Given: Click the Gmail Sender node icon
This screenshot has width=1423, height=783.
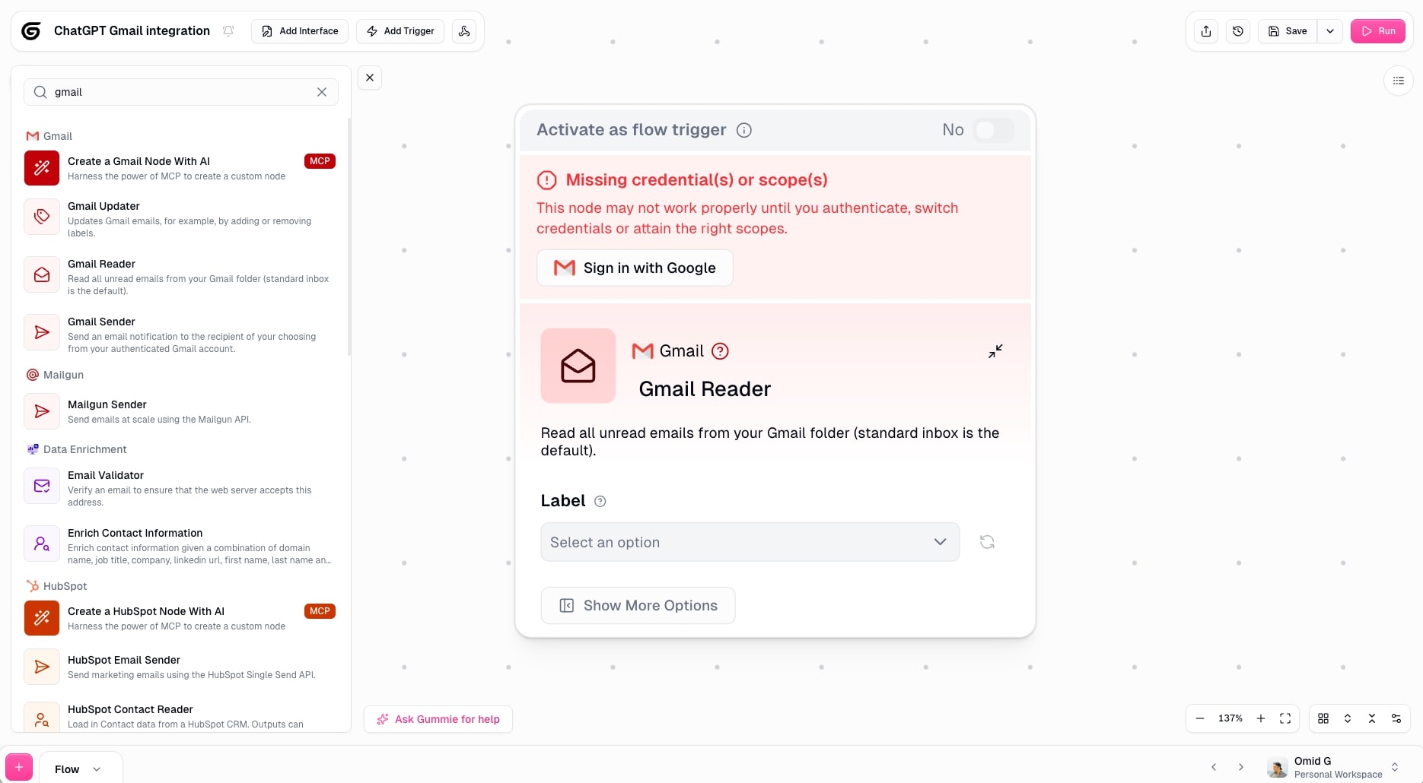Looking at the screenshot, I should (x=42, y=332).
